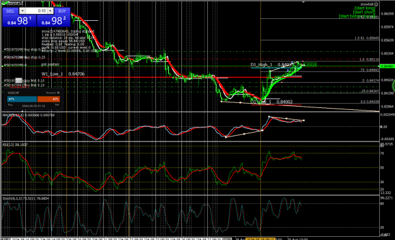Click the 0.10 lot volume input field
Image resolution: width=395 pixels, height=240 pixels.
click(37, 11)
